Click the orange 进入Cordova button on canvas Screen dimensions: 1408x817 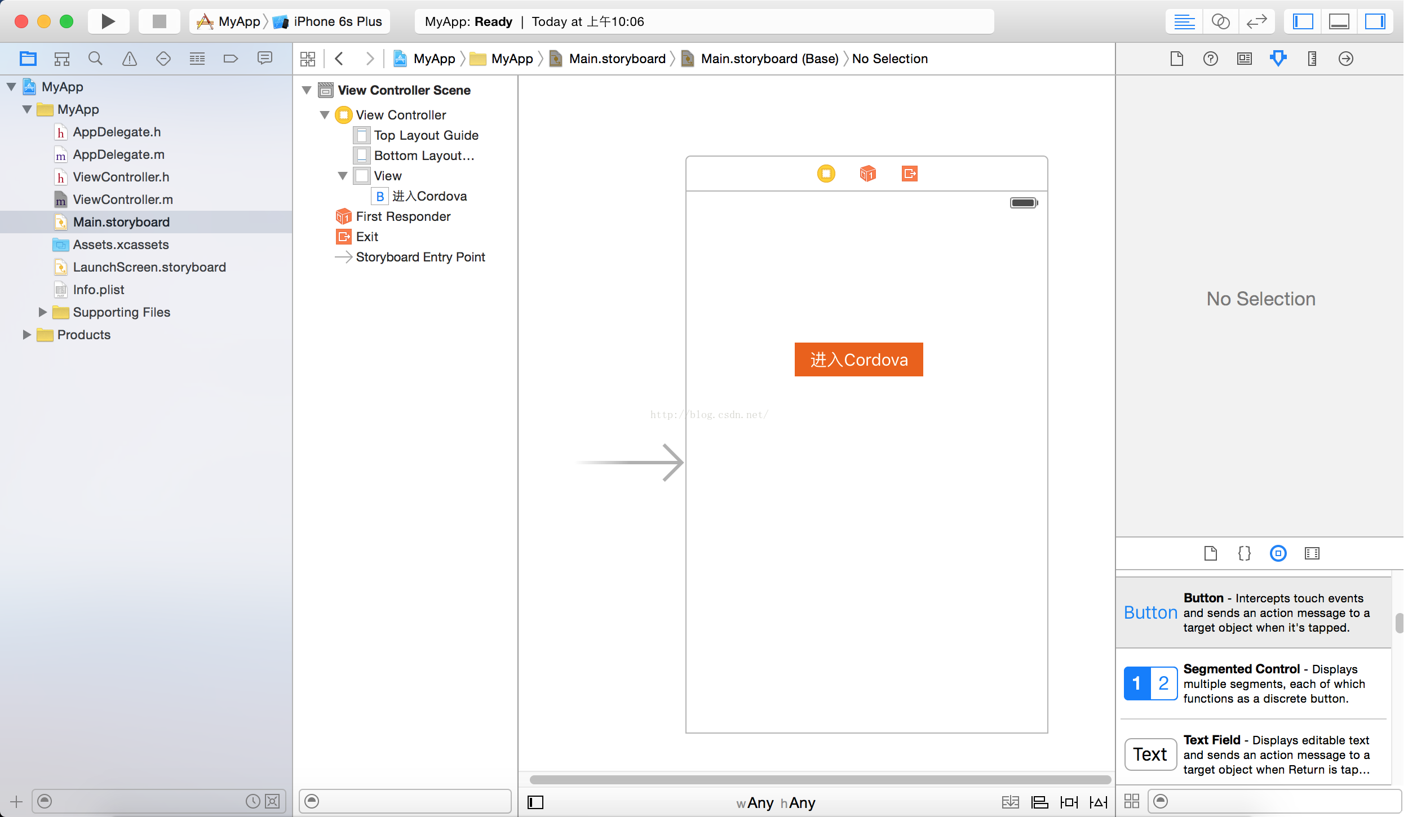[x=858, y=359]
